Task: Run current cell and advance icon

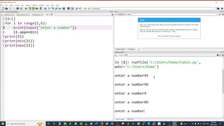Action: tap(33, 8)
